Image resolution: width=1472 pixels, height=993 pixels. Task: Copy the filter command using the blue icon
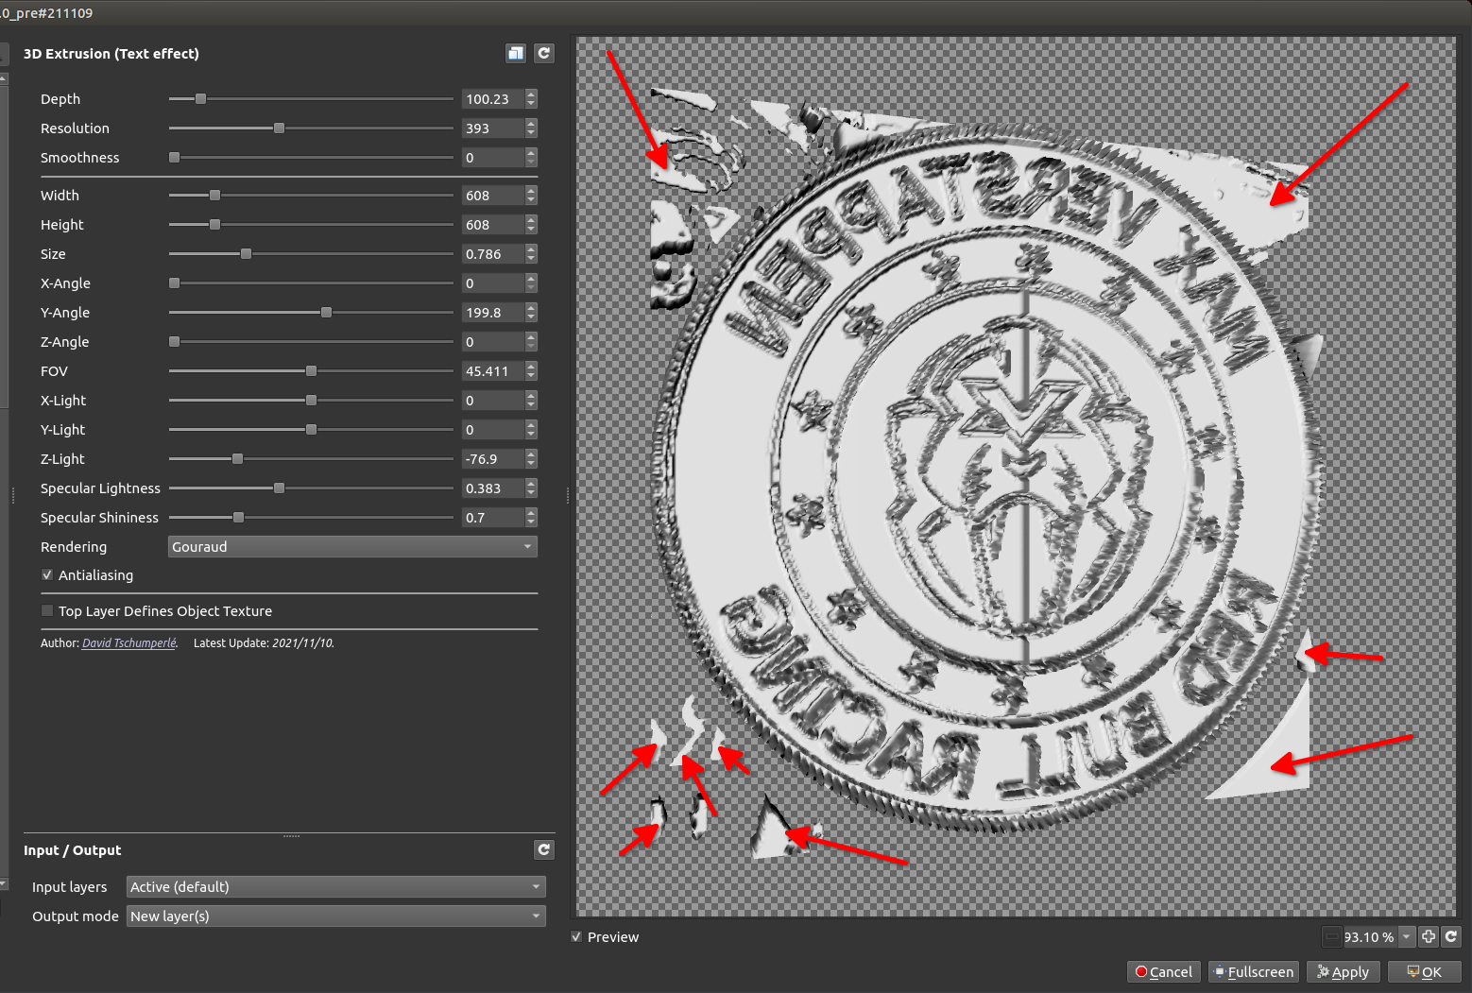tap(515, 54)
